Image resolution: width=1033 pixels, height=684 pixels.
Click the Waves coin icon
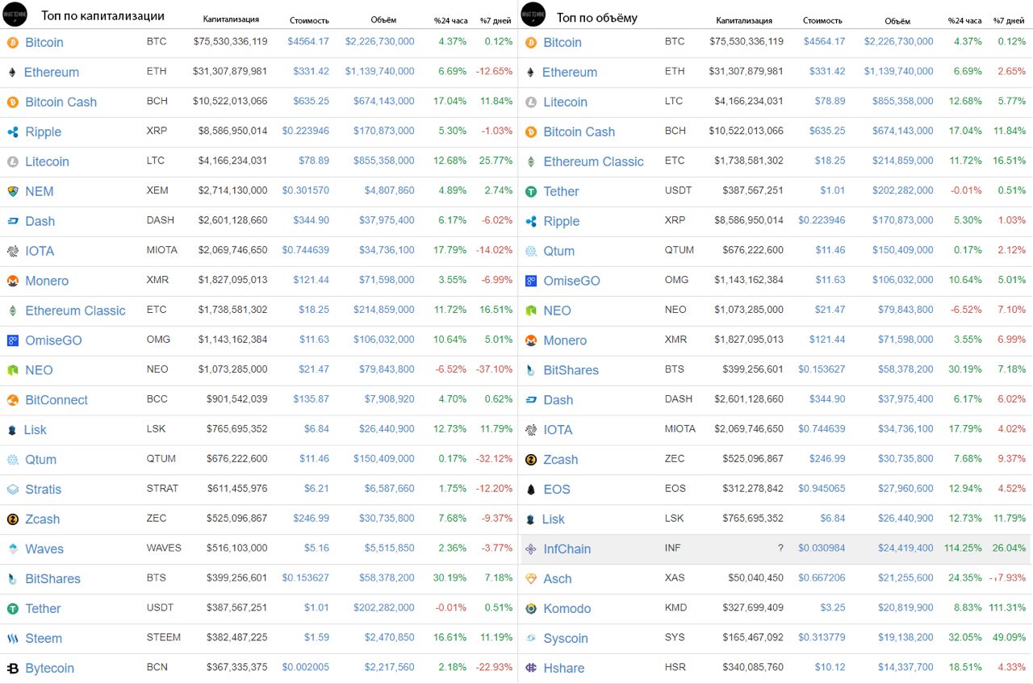(x=12, y=549)
